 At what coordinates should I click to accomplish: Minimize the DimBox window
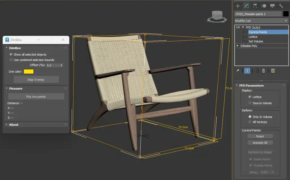pyautogui.click(x=38, y=40)
